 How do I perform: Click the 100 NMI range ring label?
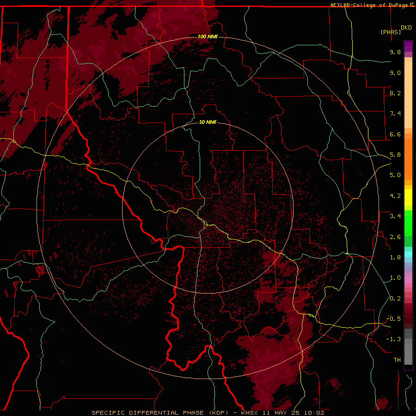(x=208, y=37)
